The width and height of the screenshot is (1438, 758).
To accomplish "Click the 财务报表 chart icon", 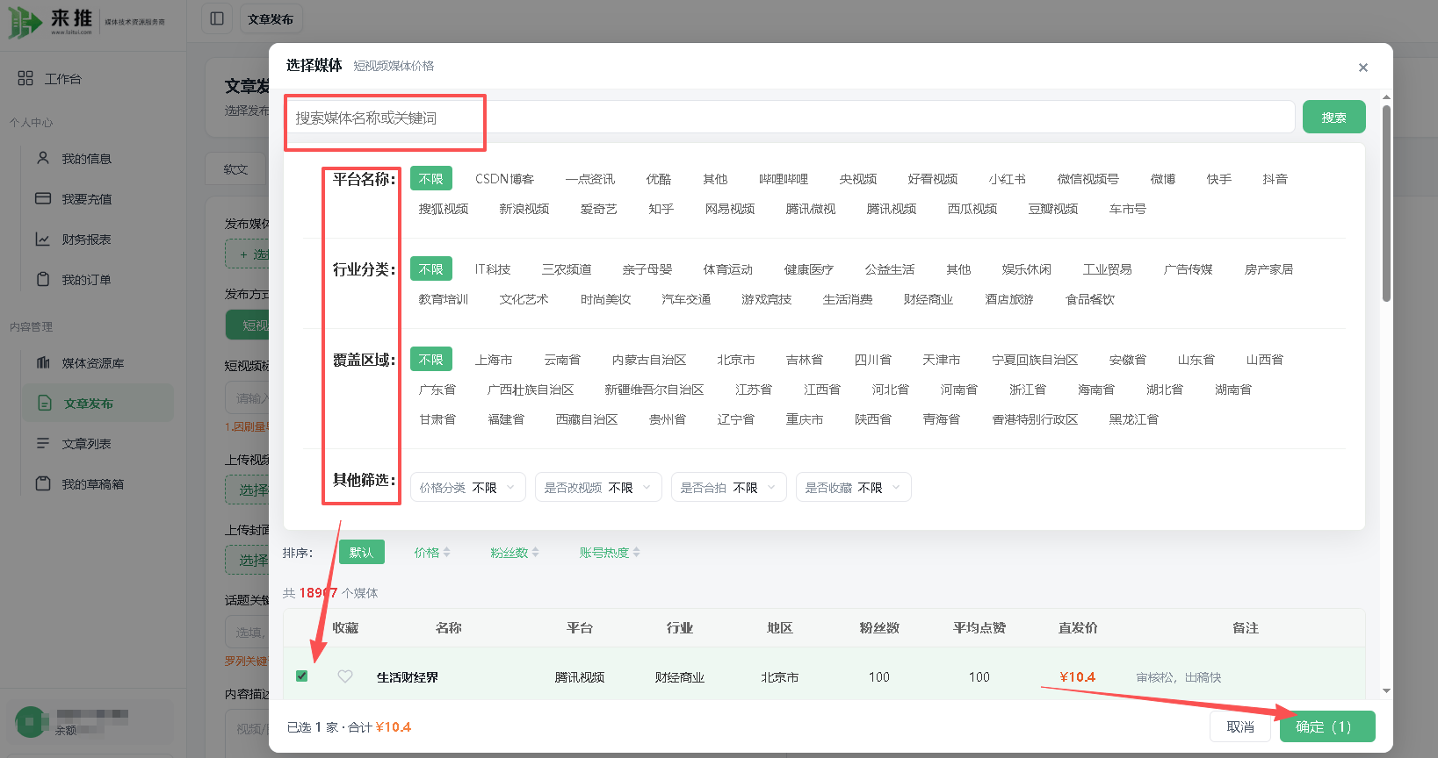I will [x=42, y=239].
